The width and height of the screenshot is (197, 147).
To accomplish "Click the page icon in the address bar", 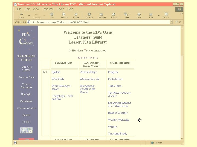I will pos(29,22).
